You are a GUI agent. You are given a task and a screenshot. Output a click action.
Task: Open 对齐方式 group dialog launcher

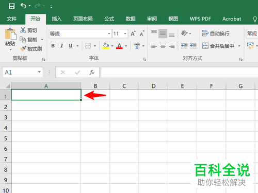tap(241, 59)
